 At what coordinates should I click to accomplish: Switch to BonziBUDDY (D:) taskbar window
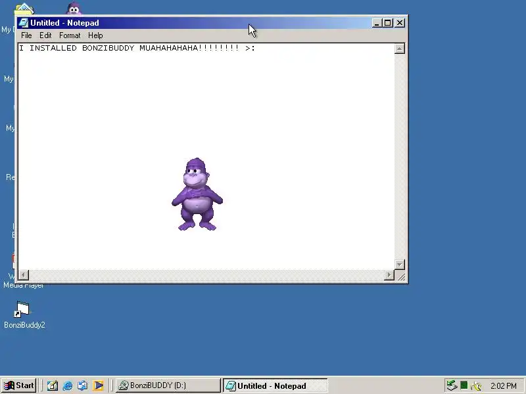(168, 385)
